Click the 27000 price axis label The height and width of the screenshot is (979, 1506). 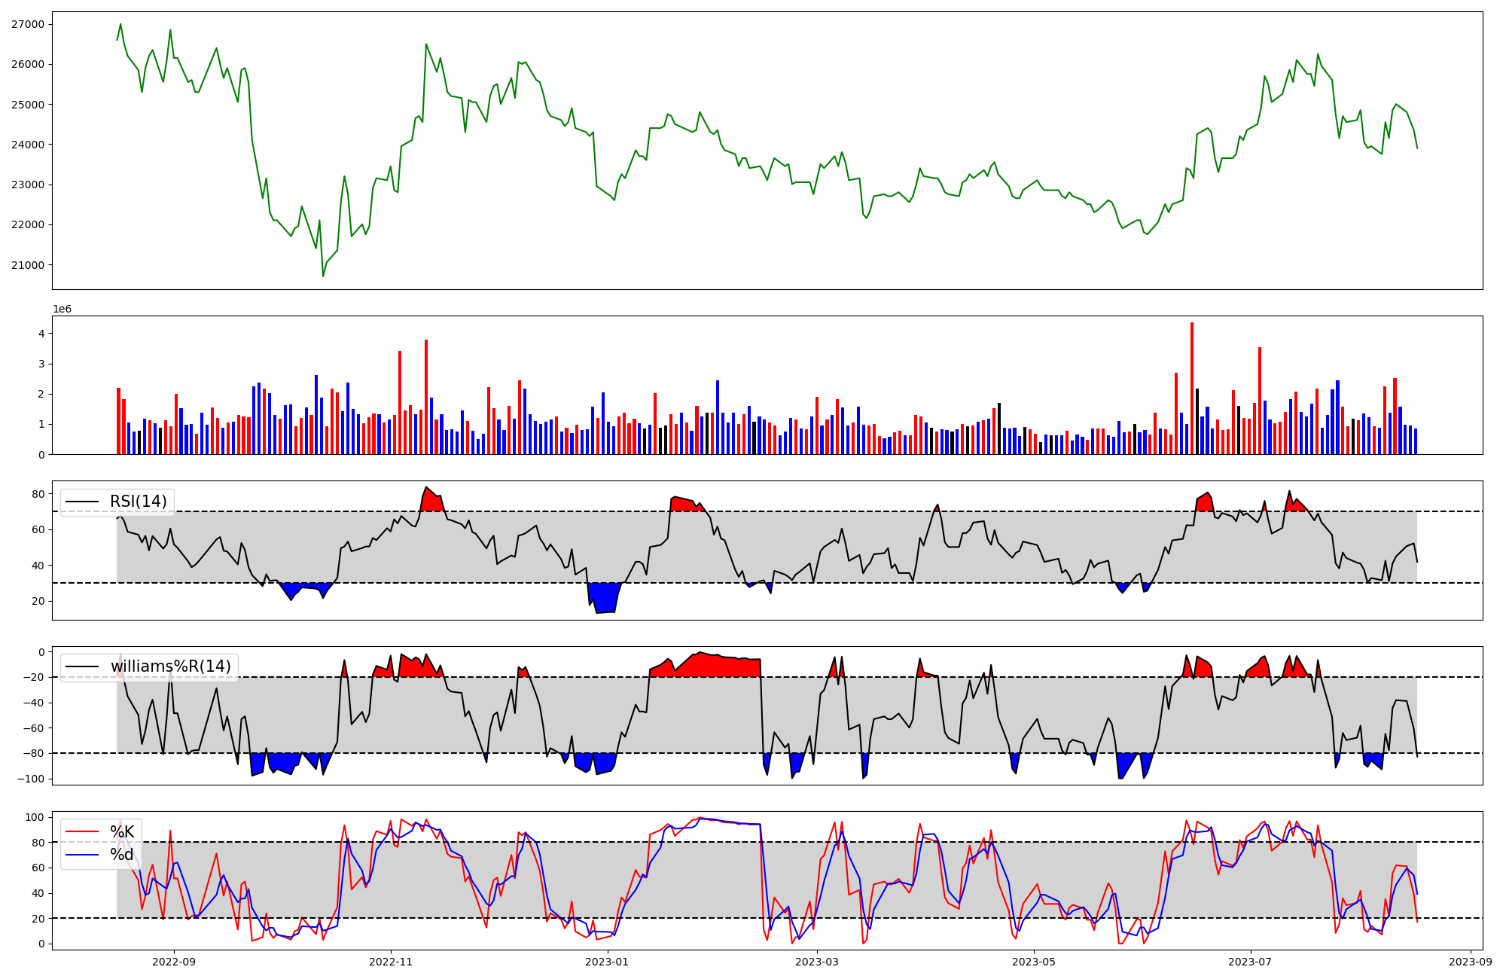[x=28, y=24]
